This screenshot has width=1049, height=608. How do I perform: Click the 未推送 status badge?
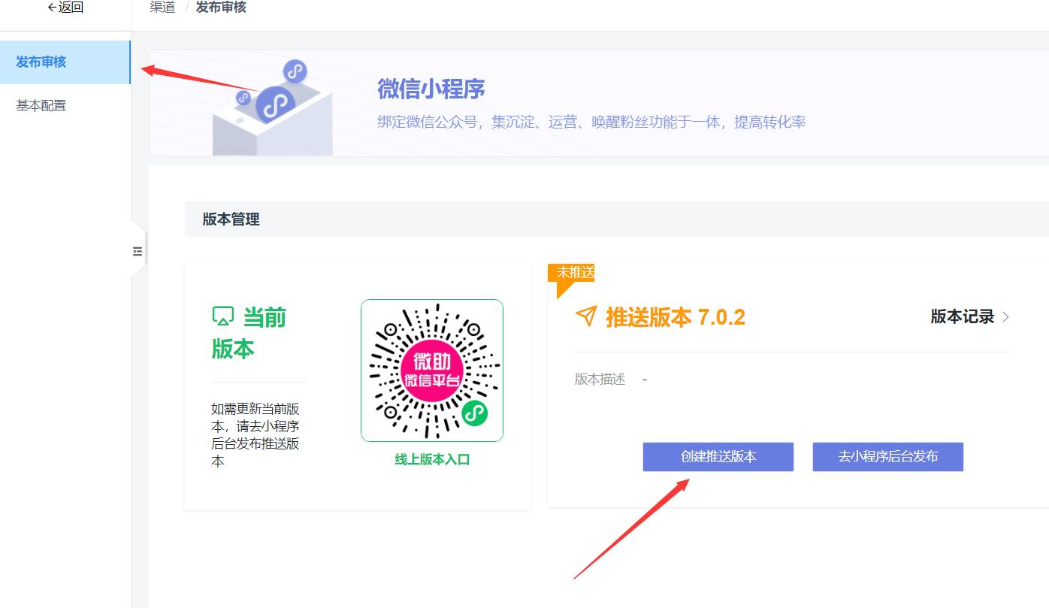(572, 274)
